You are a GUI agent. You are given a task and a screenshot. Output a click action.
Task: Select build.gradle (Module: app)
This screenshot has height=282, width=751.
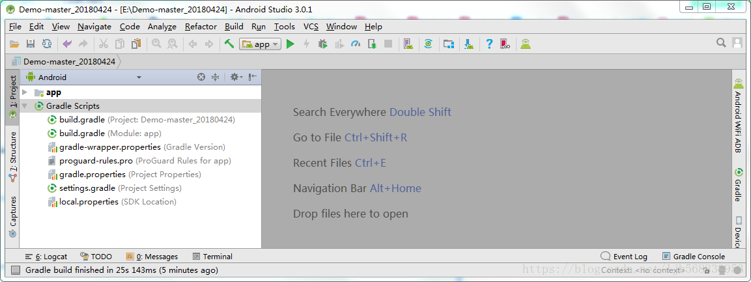(104, 133)
